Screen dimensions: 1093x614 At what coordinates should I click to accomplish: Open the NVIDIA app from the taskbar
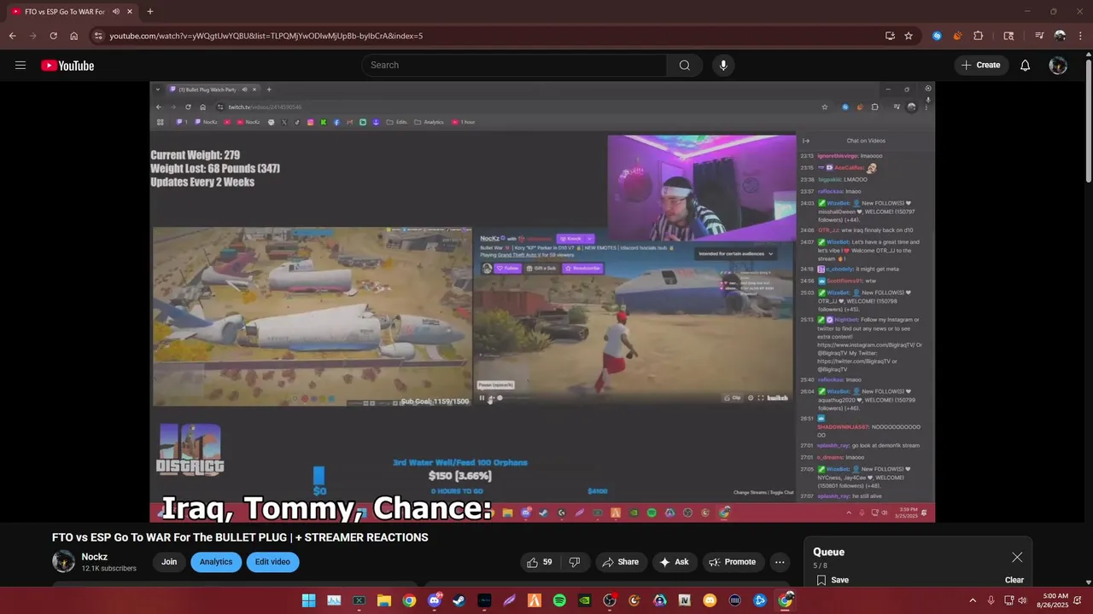click(585, 600)
